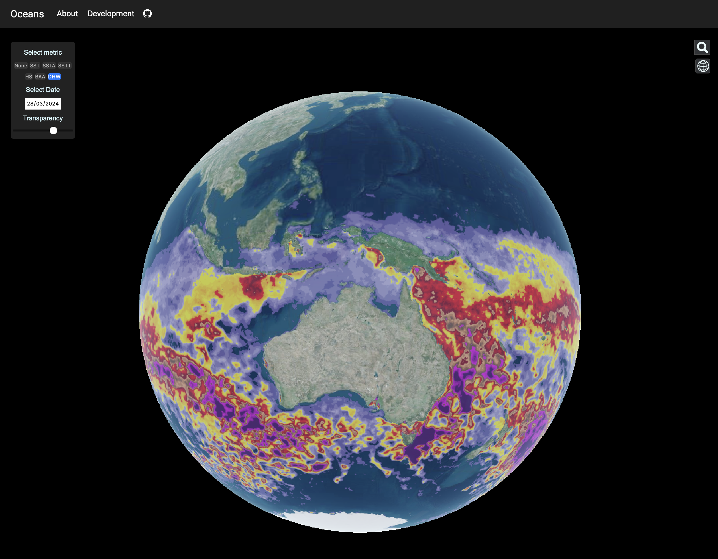
Task: Pick the BAA metric button
Action: click(40, 77)
